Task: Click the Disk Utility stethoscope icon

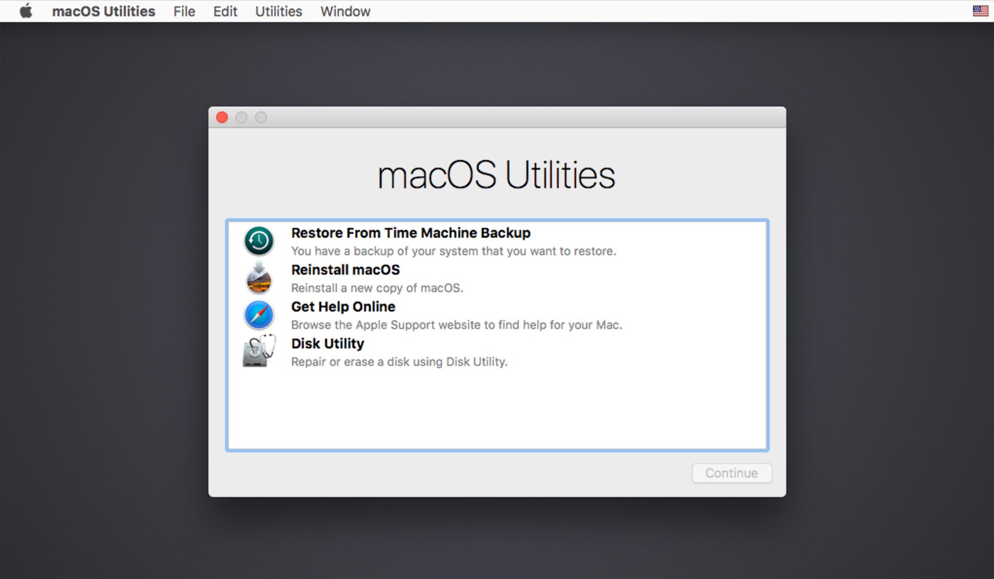Action: point(259,351)
